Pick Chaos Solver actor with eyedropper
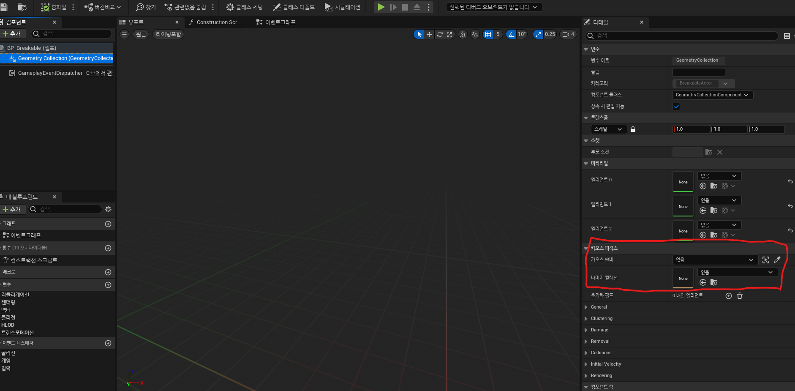This screenshot has width=795, height=391. coord(777,260)
